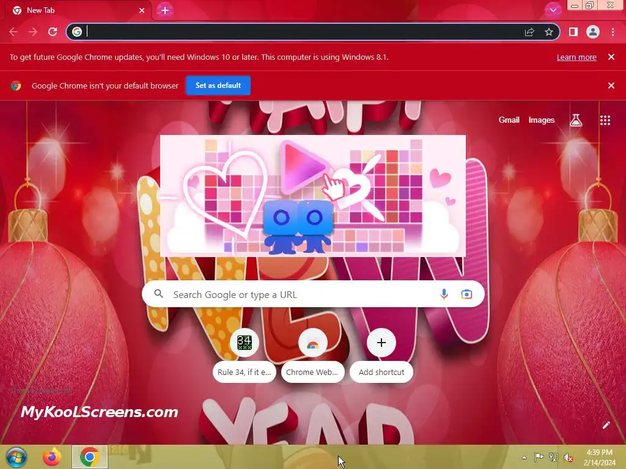Go back using the back arrow
Image resolution: width=626 pixels, height=469 pixels.
(x=13, y=32)
